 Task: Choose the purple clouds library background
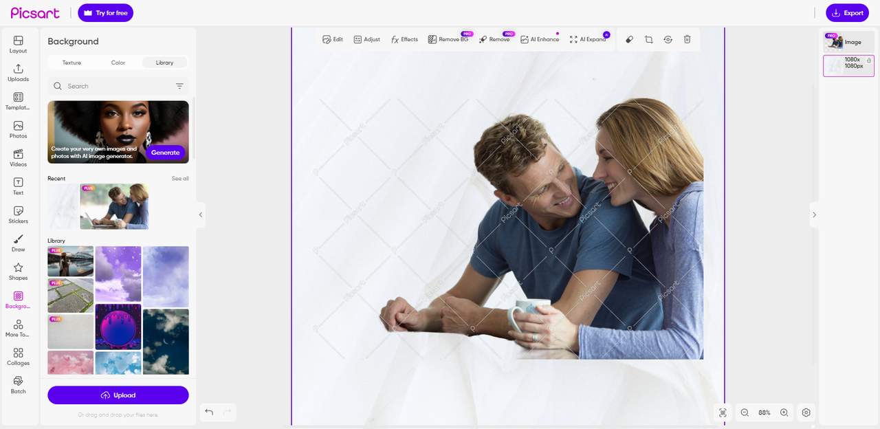[x=118, y=274]
